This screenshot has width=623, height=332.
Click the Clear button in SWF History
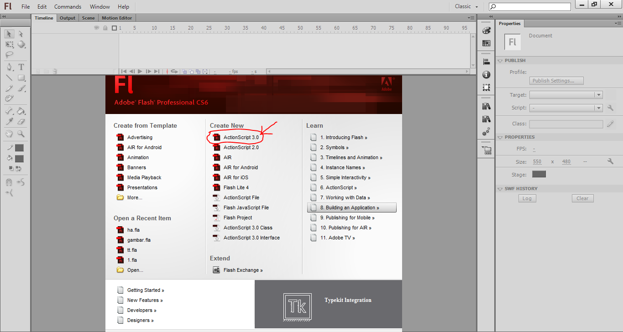click(582, 198)
